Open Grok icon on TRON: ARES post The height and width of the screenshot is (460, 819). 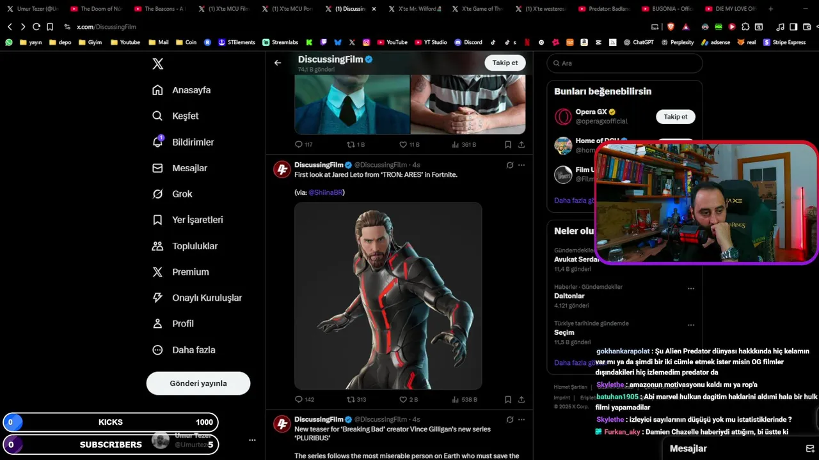pyautogui.click(x=510, y=165)
